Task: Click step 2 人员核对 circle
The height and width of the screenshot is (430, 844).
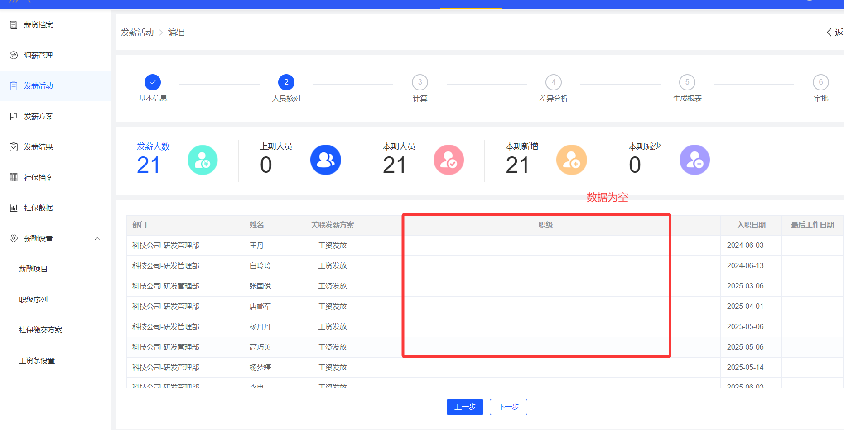Action: click(286, 82)
